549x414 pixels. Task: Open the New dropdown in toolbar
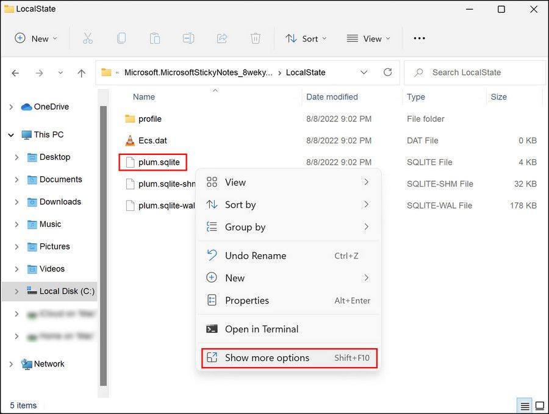(x=36, y=38)
